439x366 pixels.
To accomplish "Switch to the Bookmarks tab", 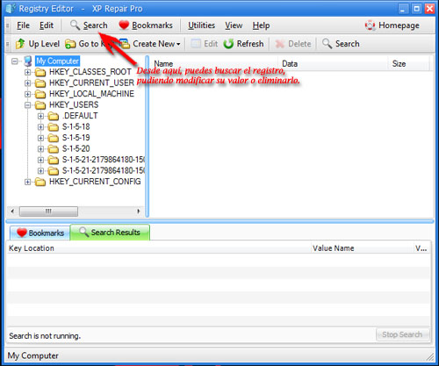I will (x=40, y=233).
